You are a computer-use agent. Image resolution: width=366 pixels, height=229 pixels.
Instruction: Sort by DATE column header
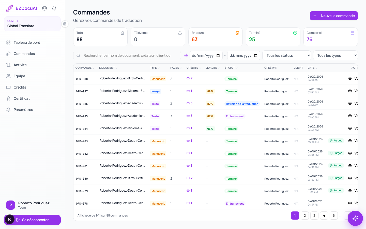[x=312, y=68]
